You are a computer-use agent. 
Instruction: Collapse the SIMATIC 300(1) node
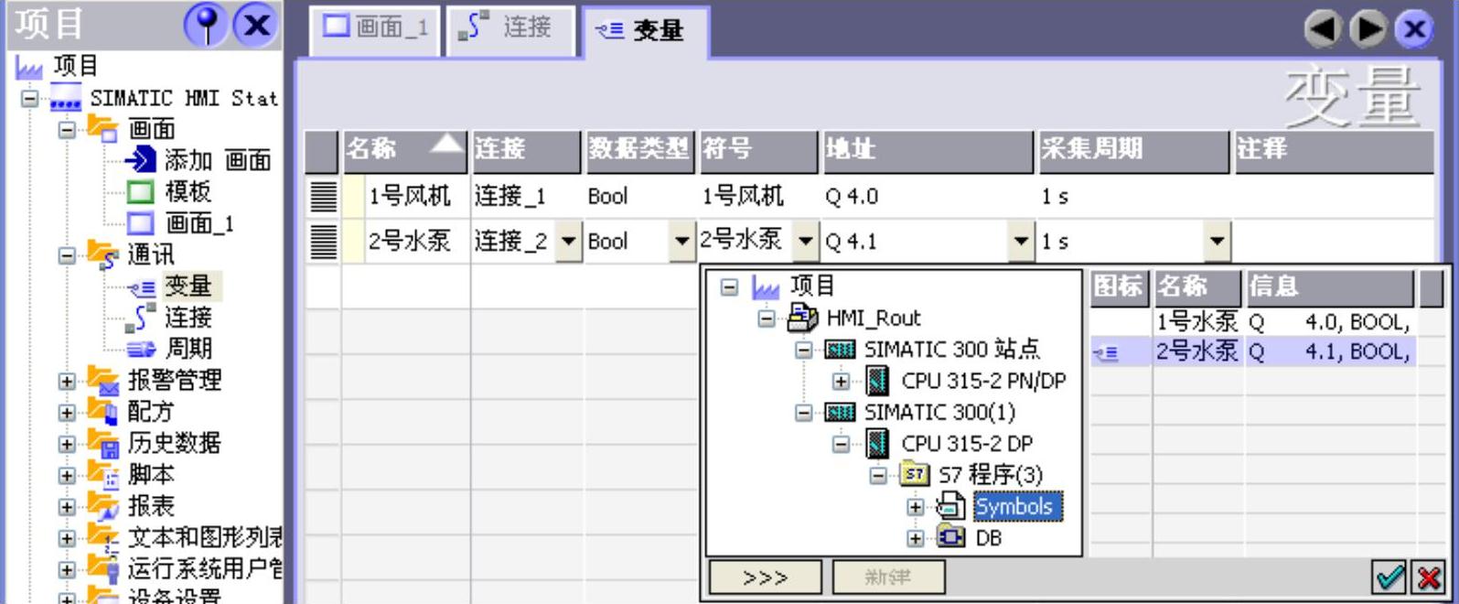[x=803, y=414]
